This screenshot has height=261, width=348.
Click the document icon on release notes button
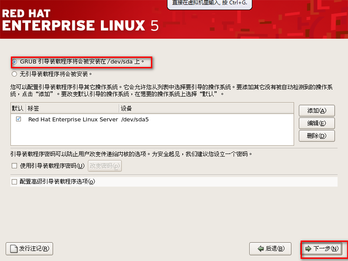14,249
